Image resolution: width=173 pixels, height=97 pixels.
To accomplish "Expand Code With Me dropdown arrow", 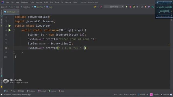I will point(97,7).
